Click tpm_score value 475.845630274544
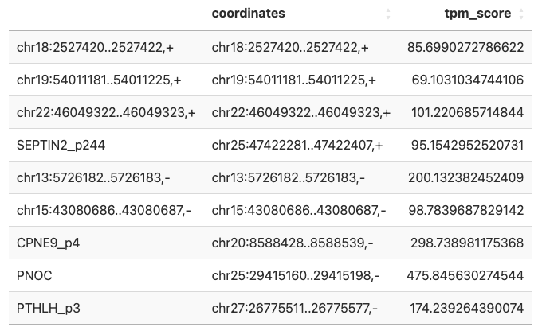The height and width of the screenshot is (327, 546). (465, 275)
